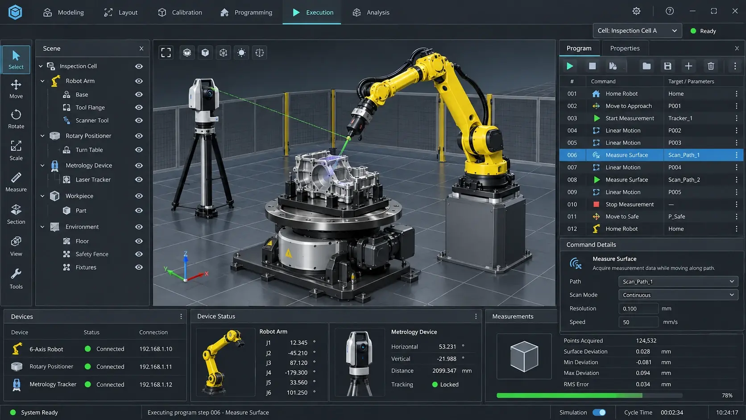
Task: Collapse the Rotary Positioner node
Action: click(x=42, y=136)
